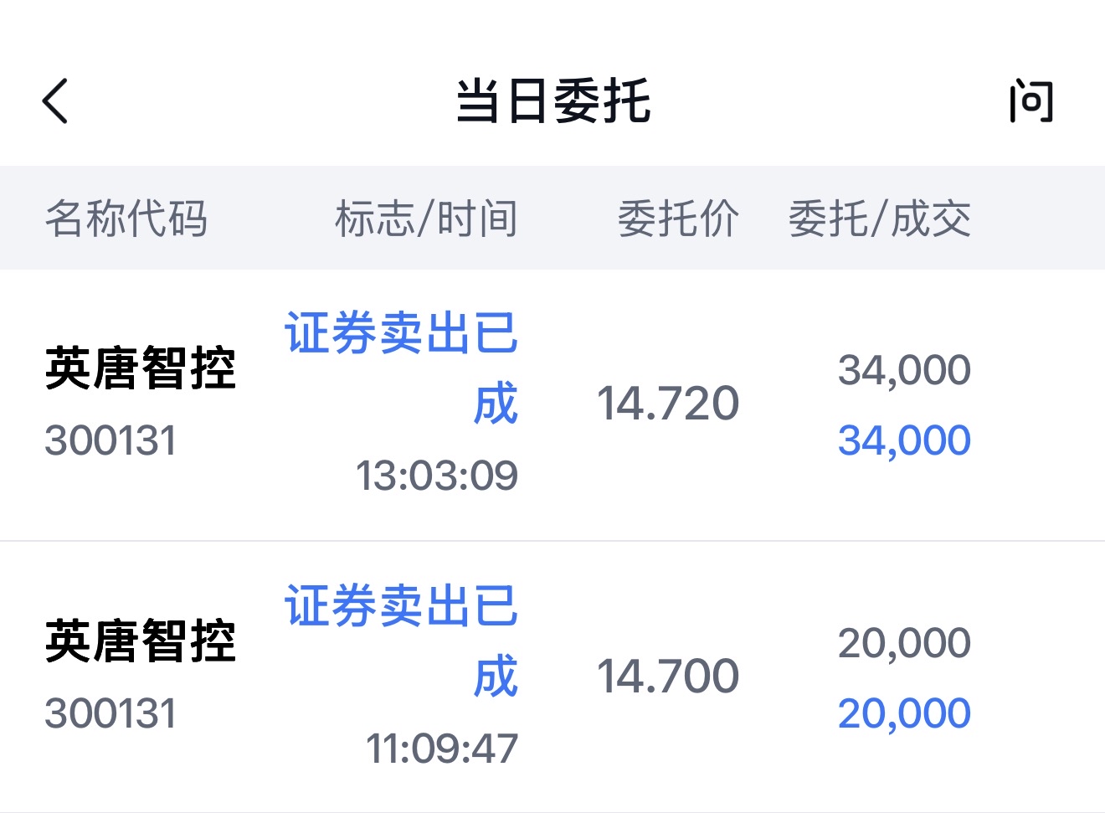The image size is (1105, 813).
Task: Tap the back arrow icon
Action: (x=55, y=101)
